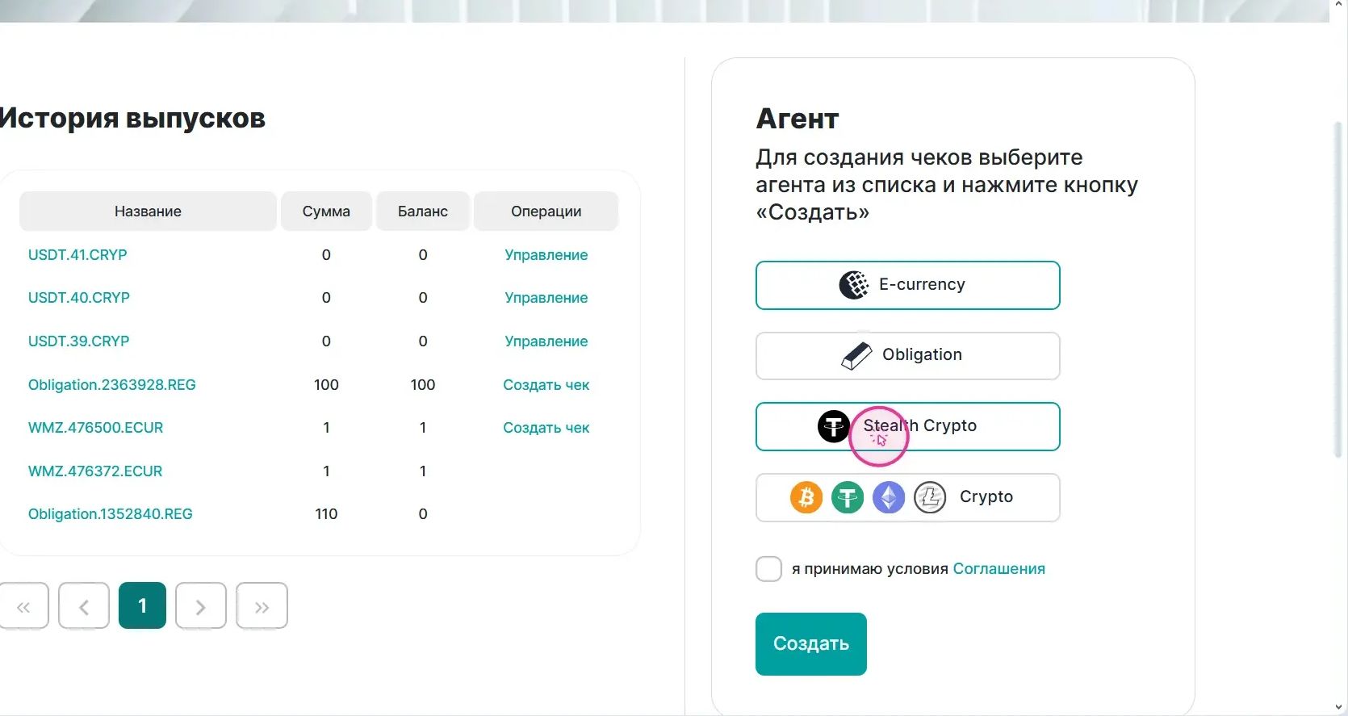Accept the agreement terms checkbox
The width and height of the screenshot is (1348, 716).
(768, 569)
